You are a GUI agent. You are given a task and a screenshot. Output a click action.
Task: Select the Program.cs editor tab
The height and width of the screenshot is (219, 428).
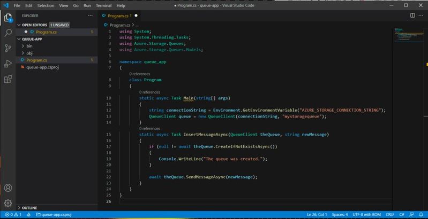(x=119, y=16)
